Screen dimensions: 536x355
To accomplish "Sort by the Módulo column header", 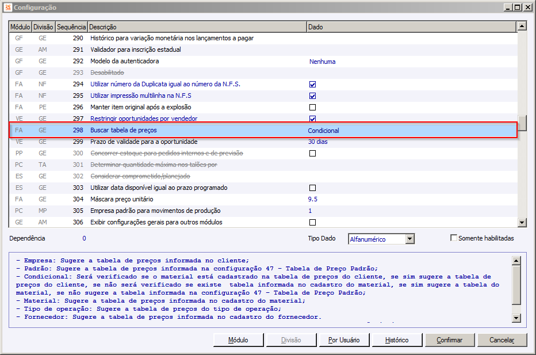I will [20, 27].
